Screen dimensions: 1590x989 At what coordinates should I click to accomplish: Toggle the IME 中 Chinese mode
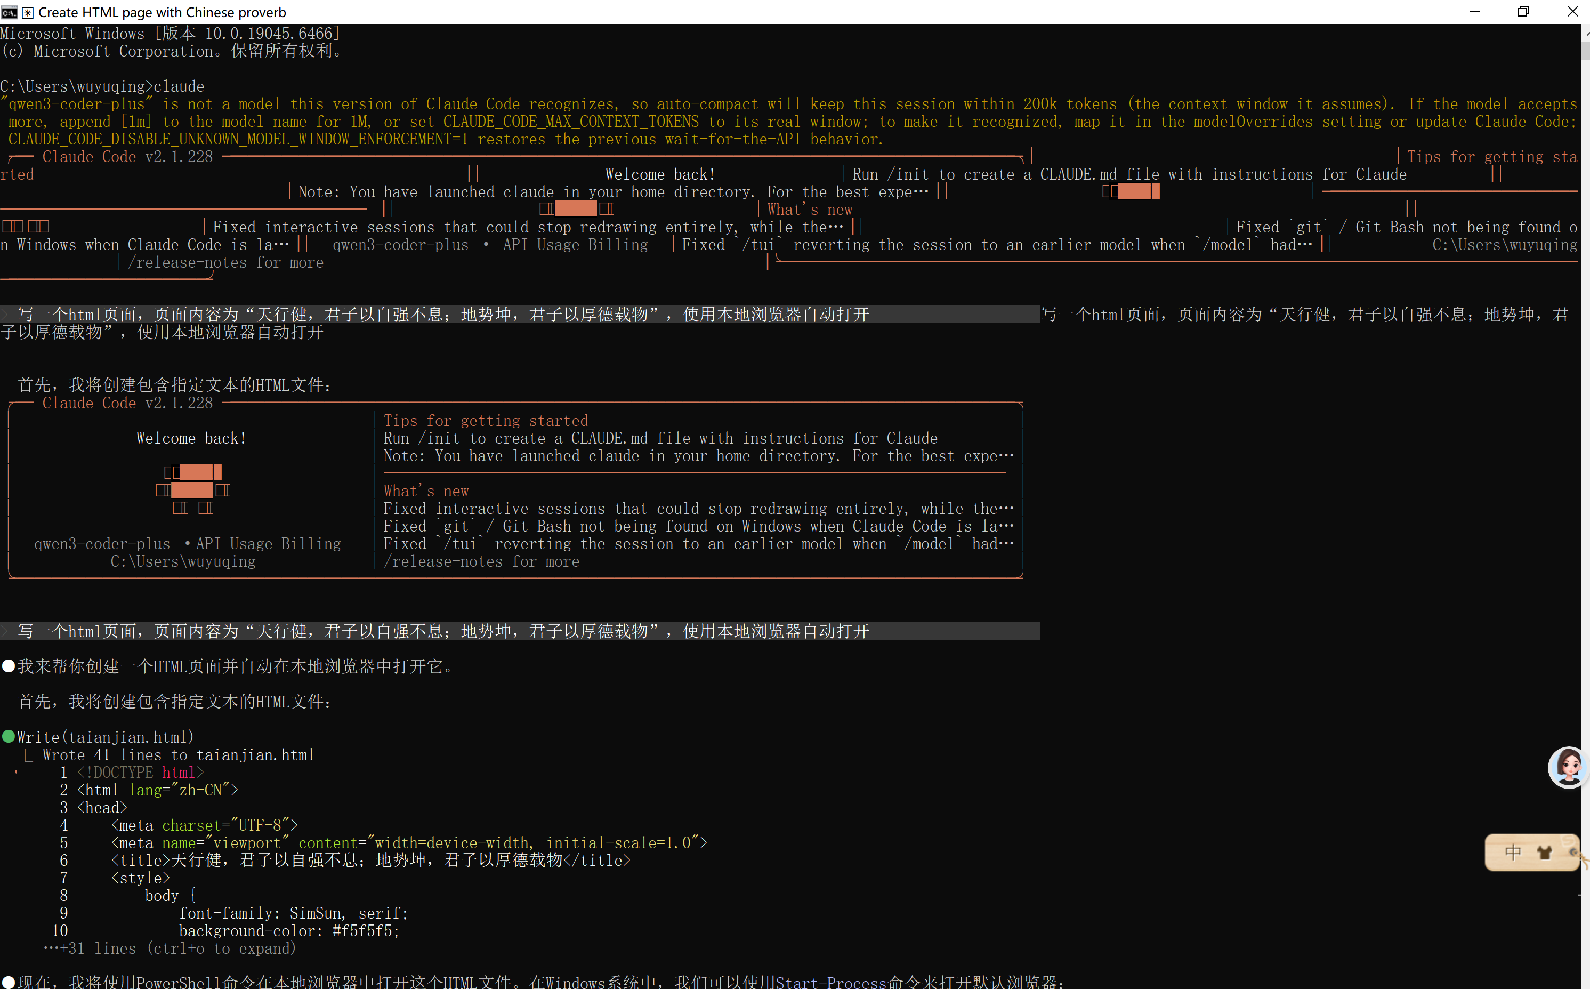coord(1513,851)
